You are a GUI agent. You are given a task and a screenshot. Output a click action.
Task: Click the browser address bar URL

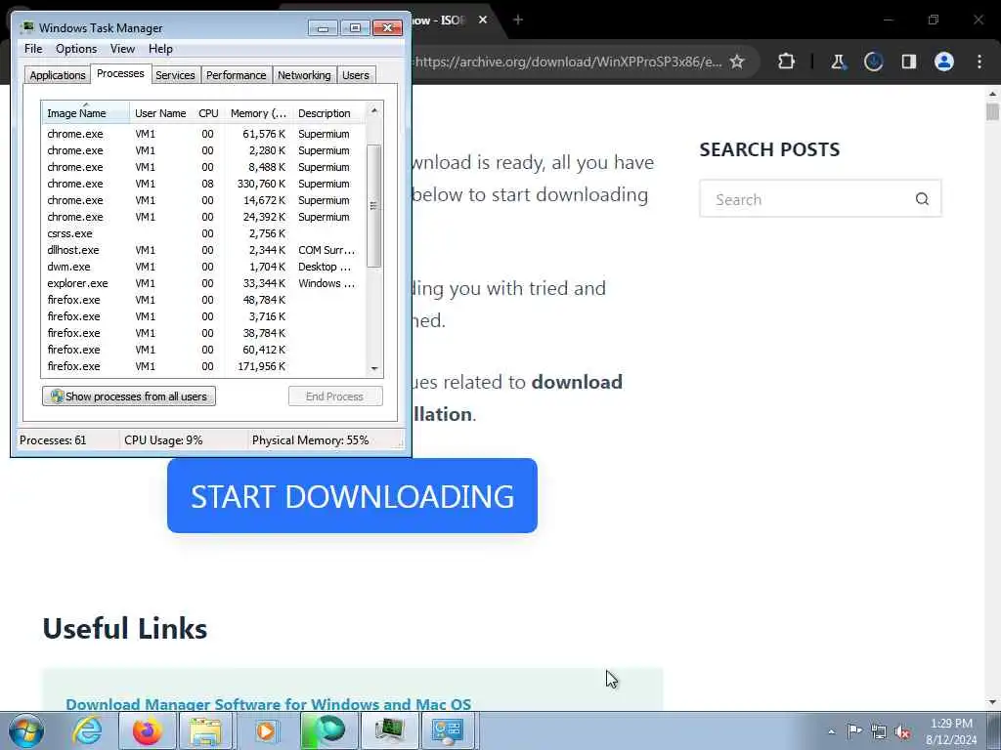(568, 62)
